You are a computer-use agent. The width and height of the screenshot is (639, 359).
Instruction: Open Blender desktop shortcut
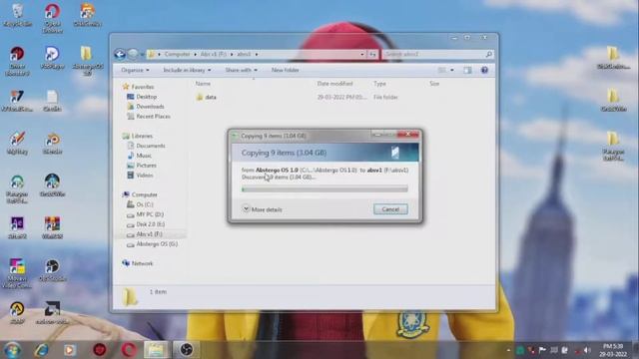(x=52, y=144)
